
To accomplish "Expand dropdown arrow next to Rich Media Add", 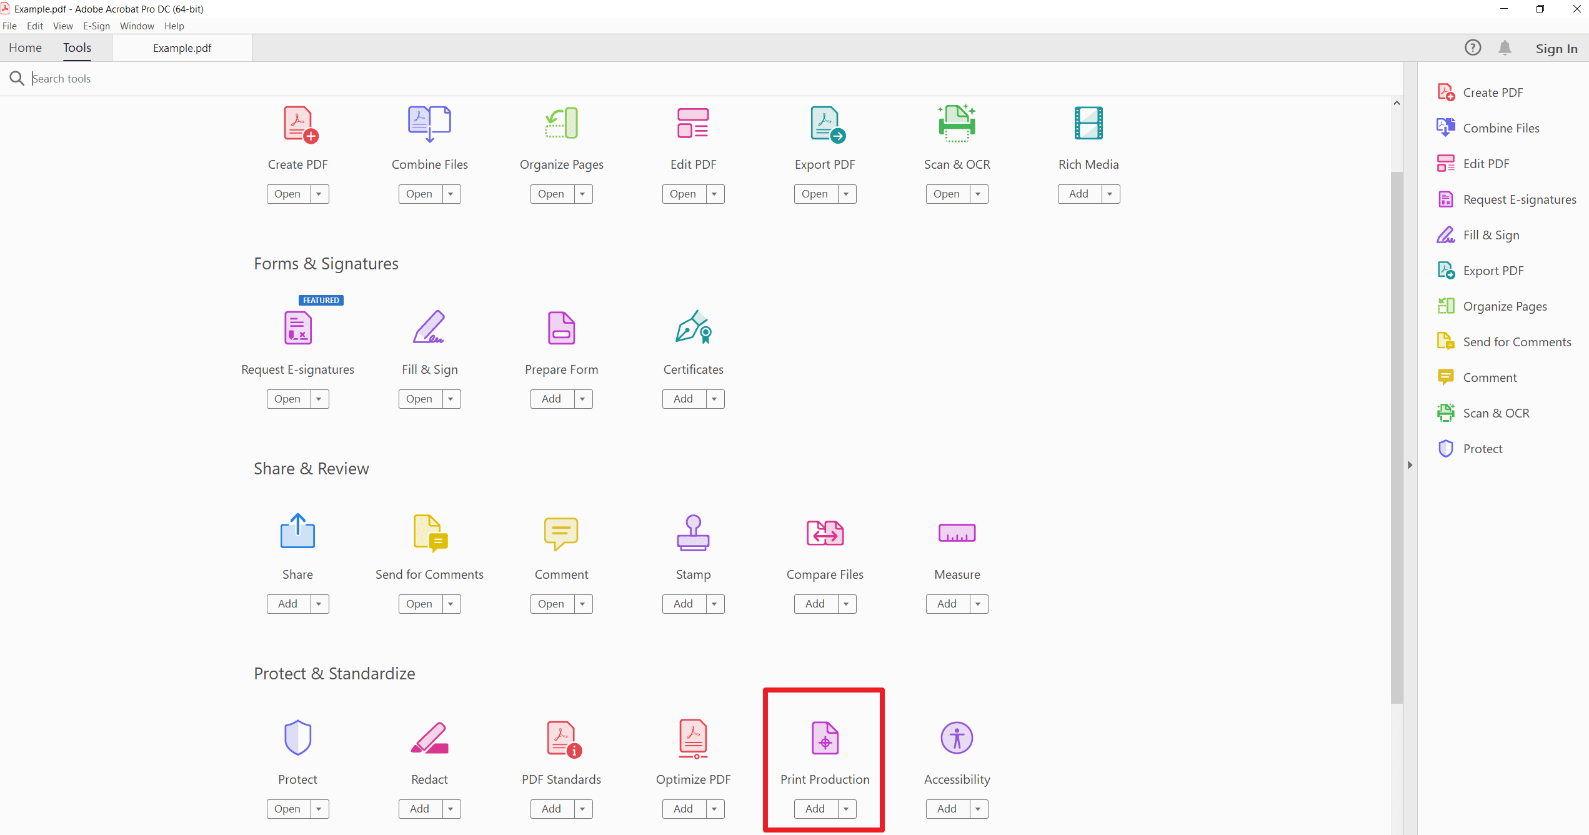I will 1110,194.
